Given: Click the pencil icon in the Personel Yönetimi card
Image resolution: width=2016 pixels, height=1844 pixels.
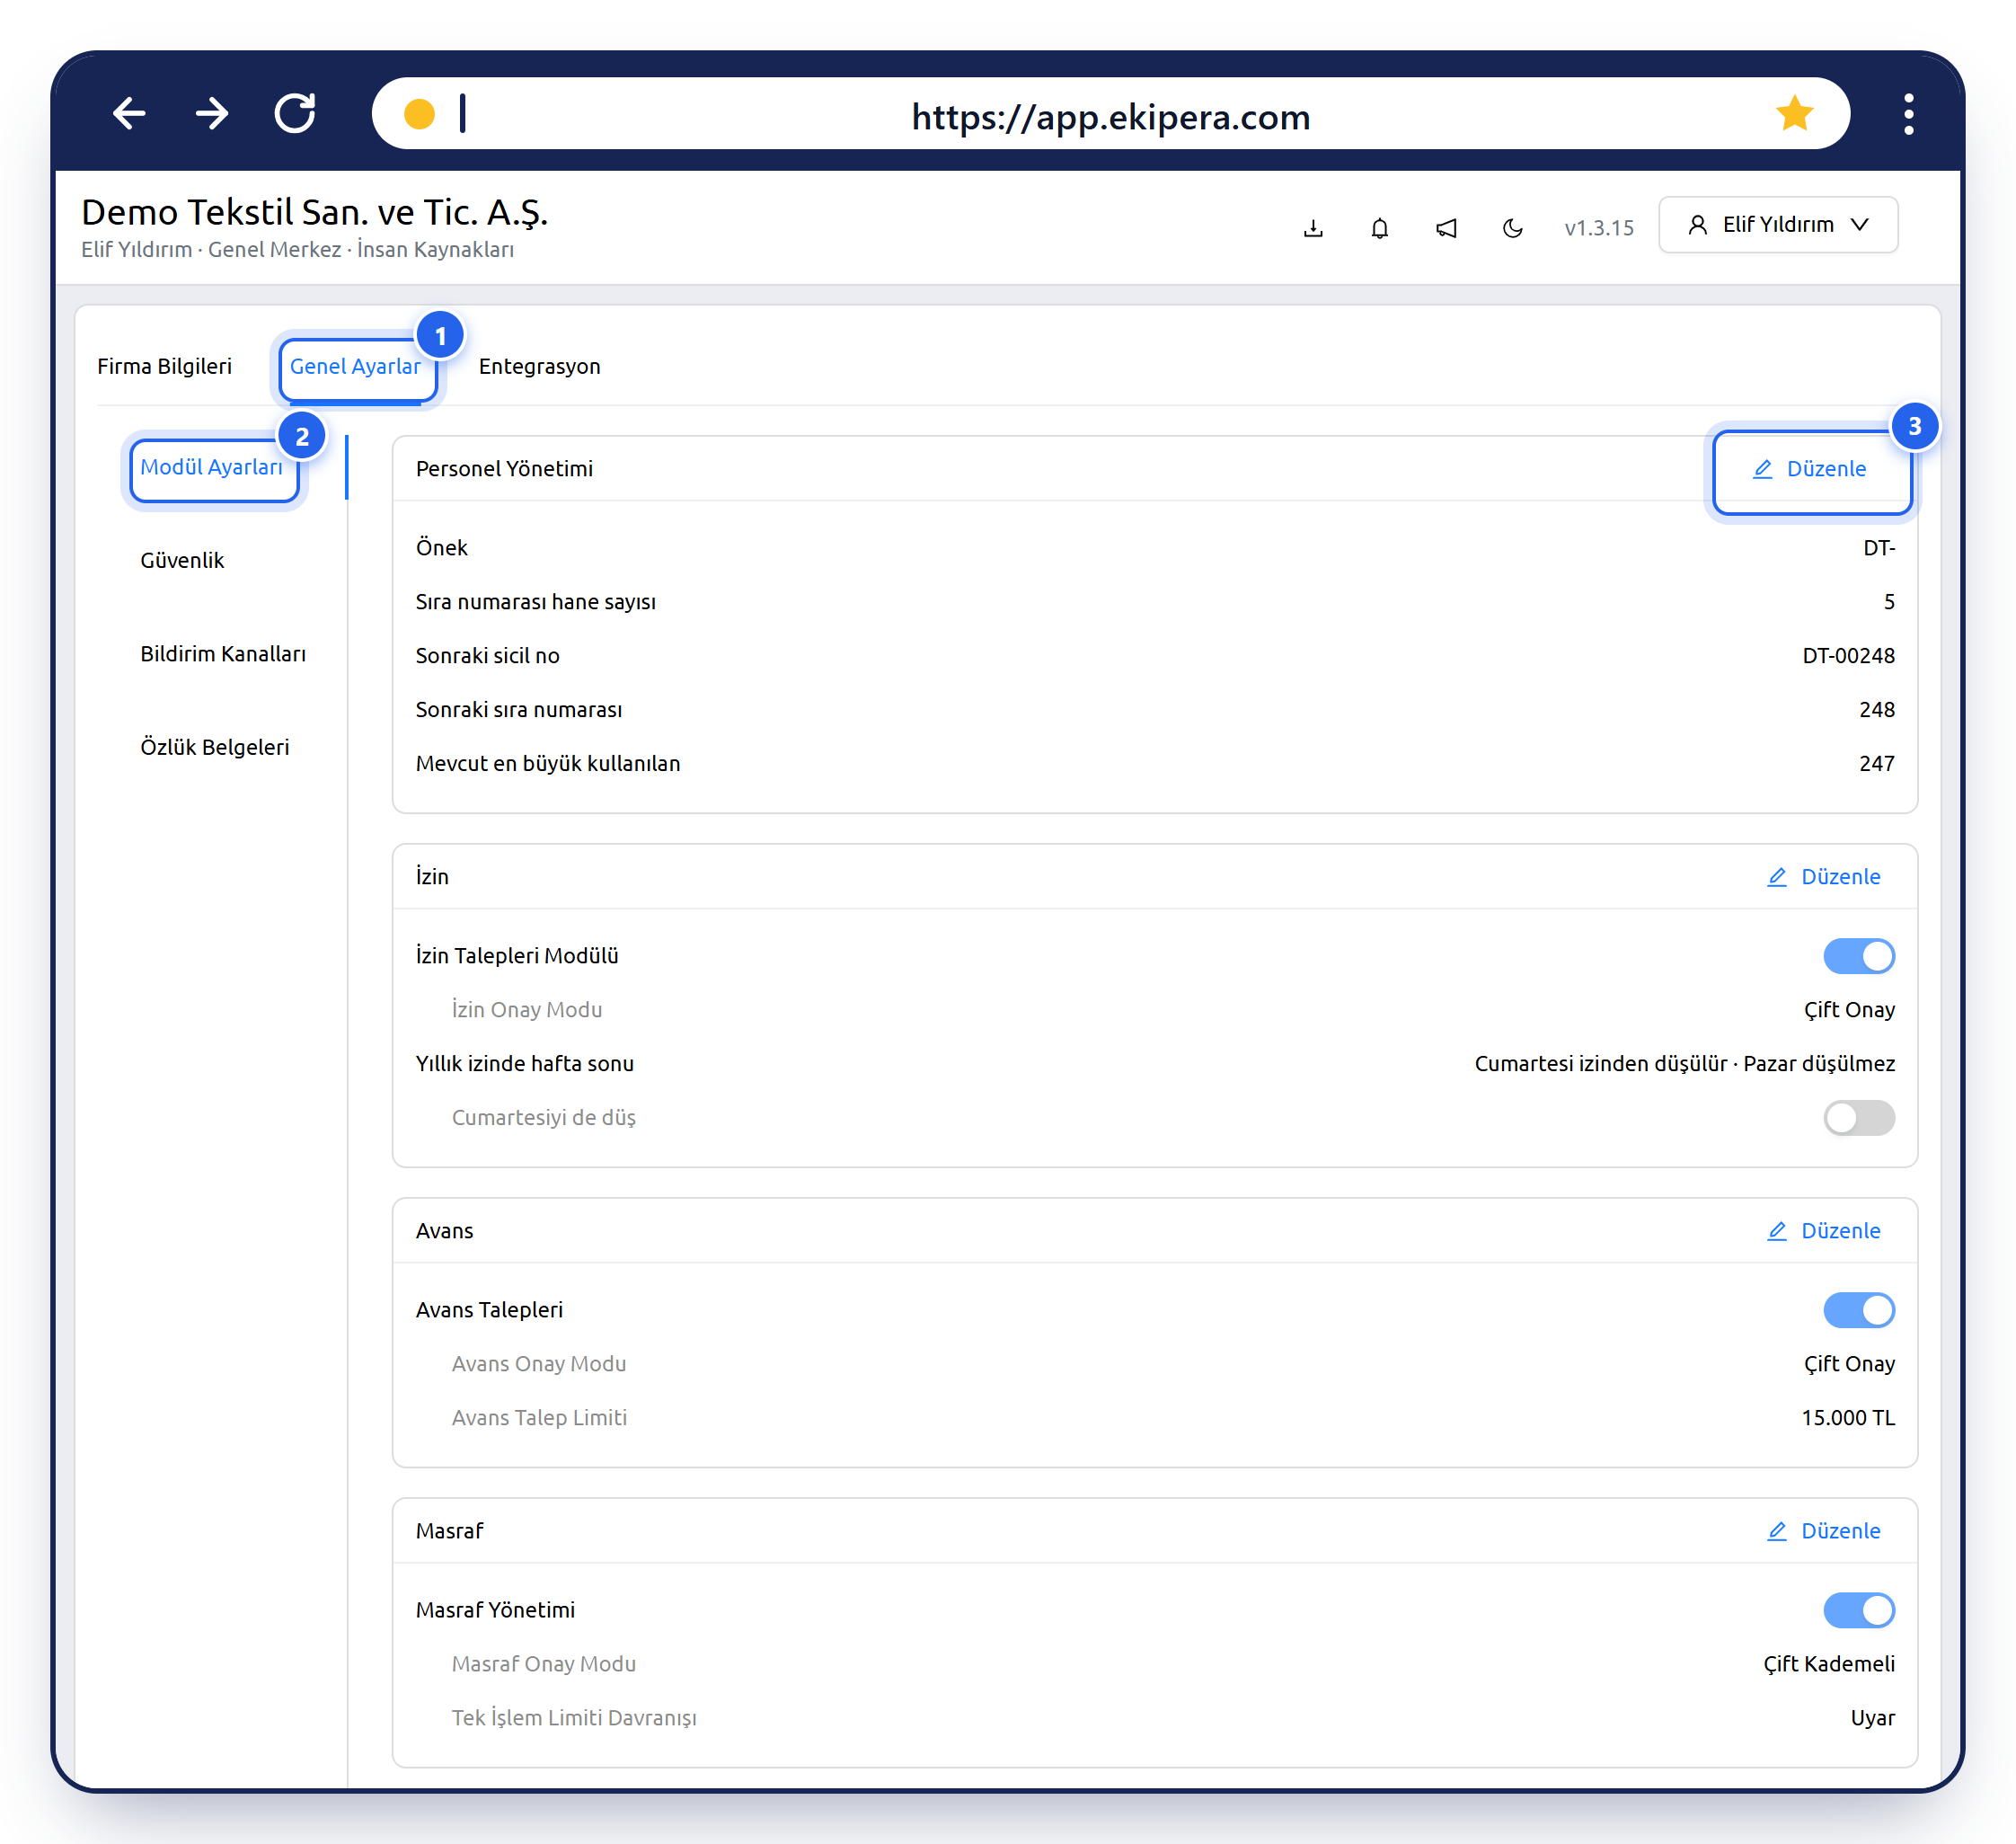Looking at the screenshot, I should (1762, 469).
